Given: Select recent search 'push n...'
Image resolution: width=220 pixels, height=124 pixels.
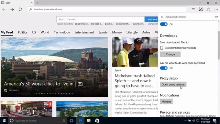Looking at the screenshot, I should [x=109, y=24].
